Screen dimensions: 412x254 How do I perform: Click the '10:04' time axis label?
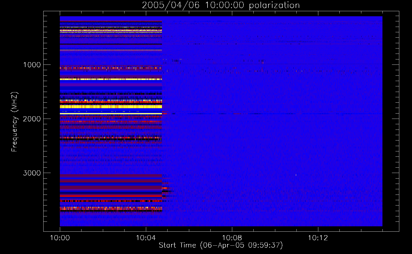click(x=146, y=238)
